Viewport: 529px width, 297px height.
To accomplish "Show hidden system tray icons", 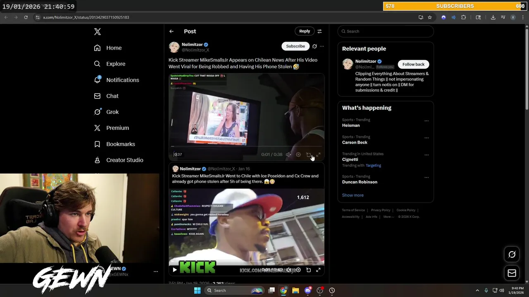I will [x=477, y=290].
